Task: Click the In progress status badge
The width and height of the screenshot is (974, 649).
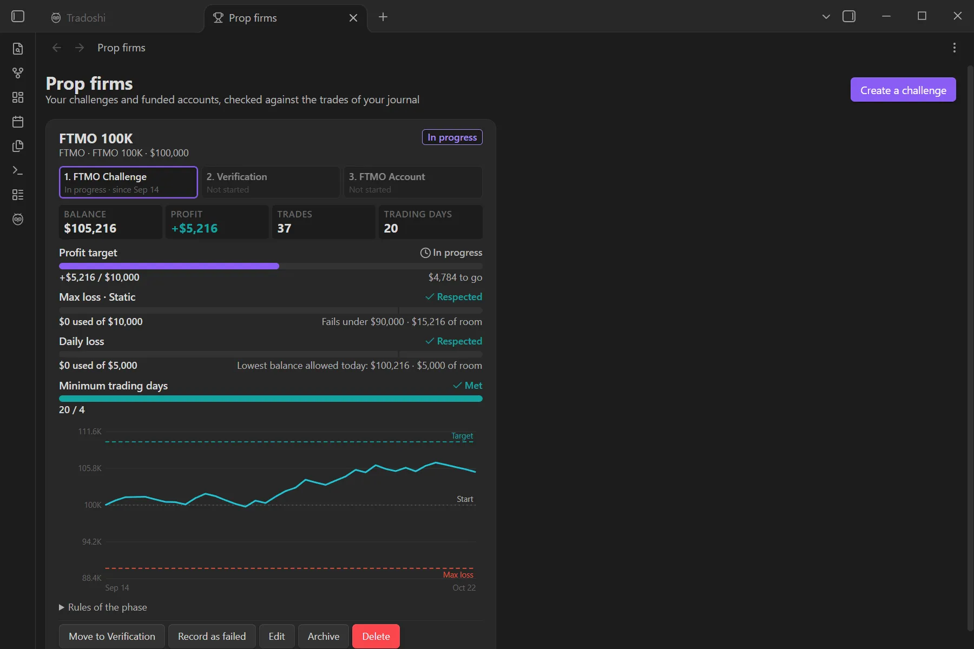Action: (x=452, y=137)
